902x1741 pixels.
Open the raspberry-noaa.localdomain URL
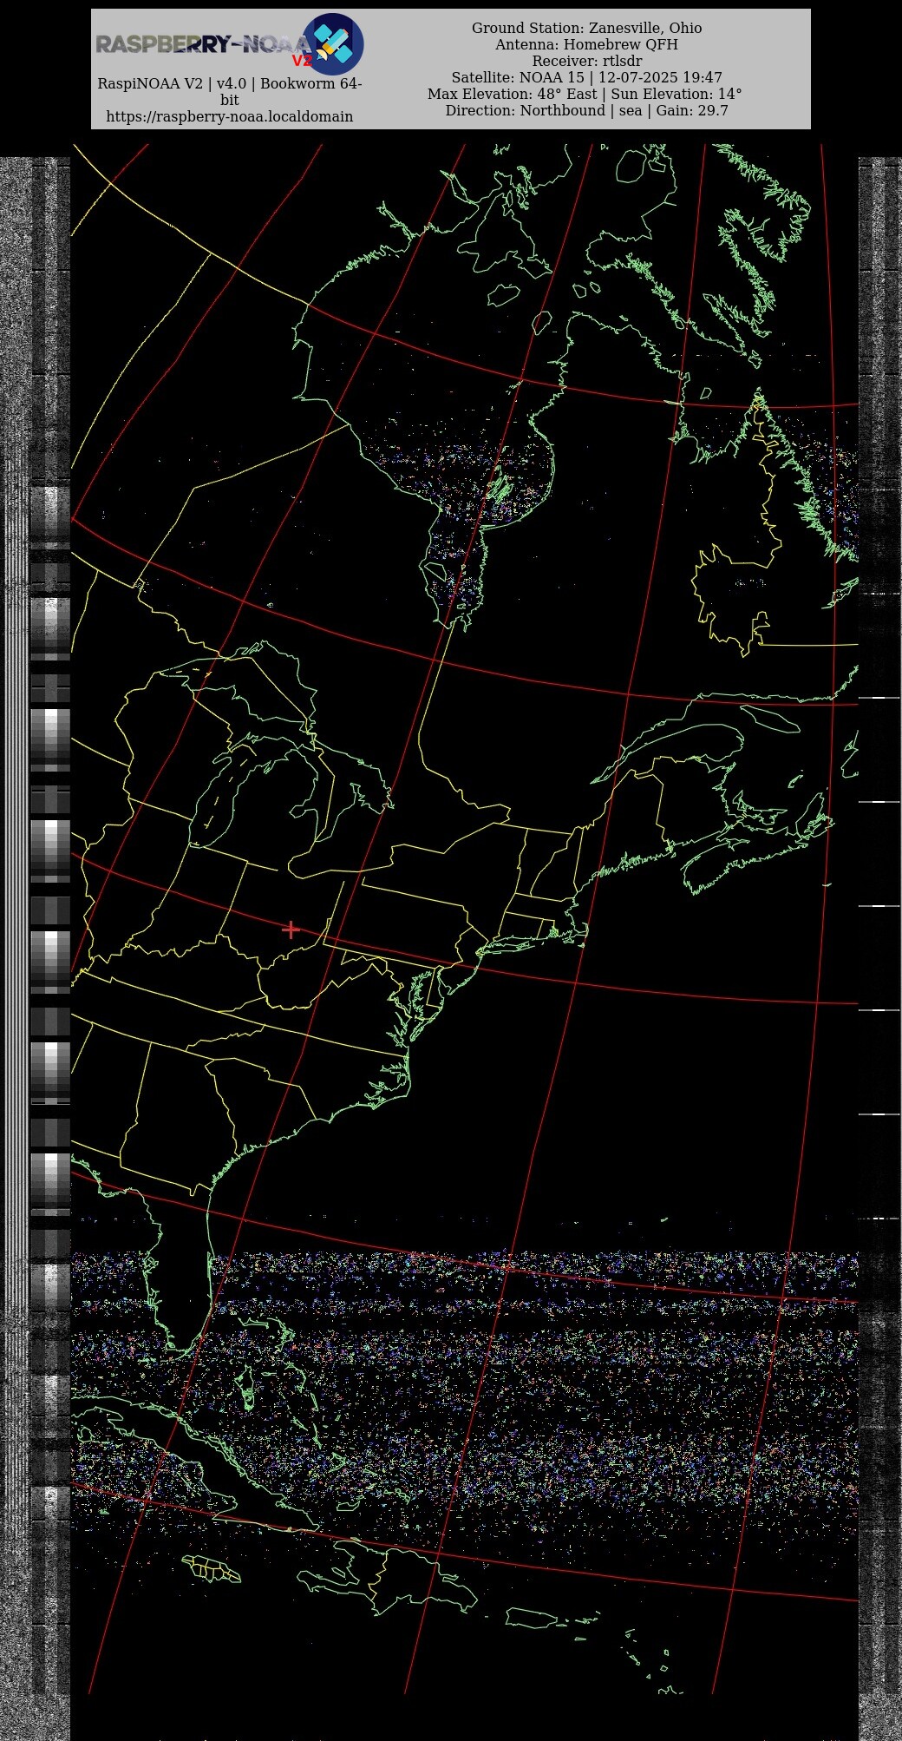(229, 116)
